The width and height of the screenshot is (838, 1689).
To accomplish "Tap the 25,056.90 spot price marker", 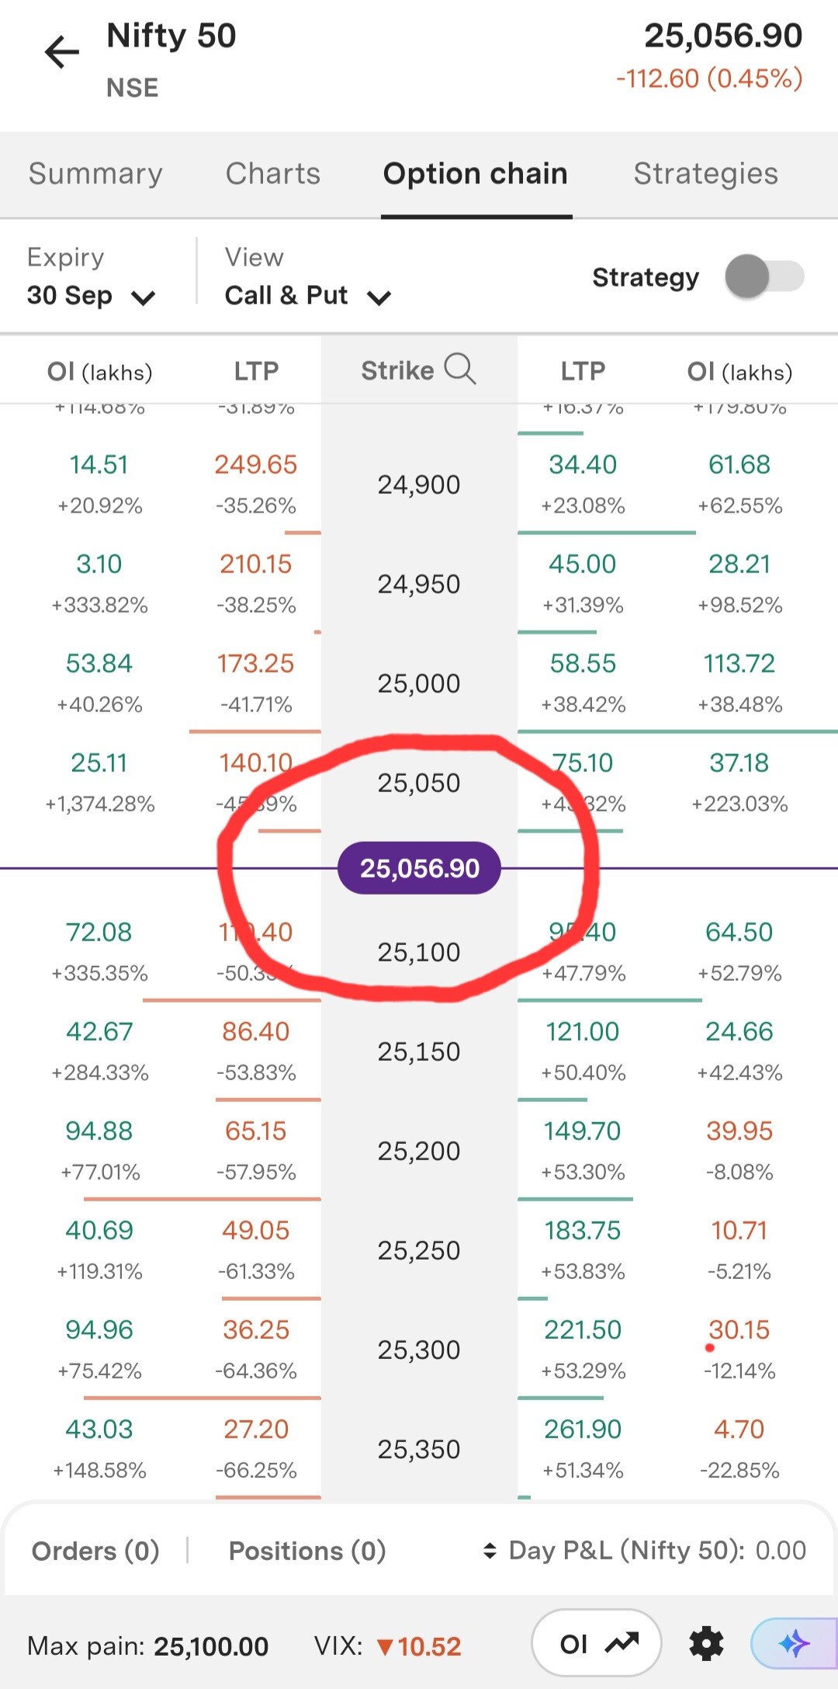I will (419, 868).
